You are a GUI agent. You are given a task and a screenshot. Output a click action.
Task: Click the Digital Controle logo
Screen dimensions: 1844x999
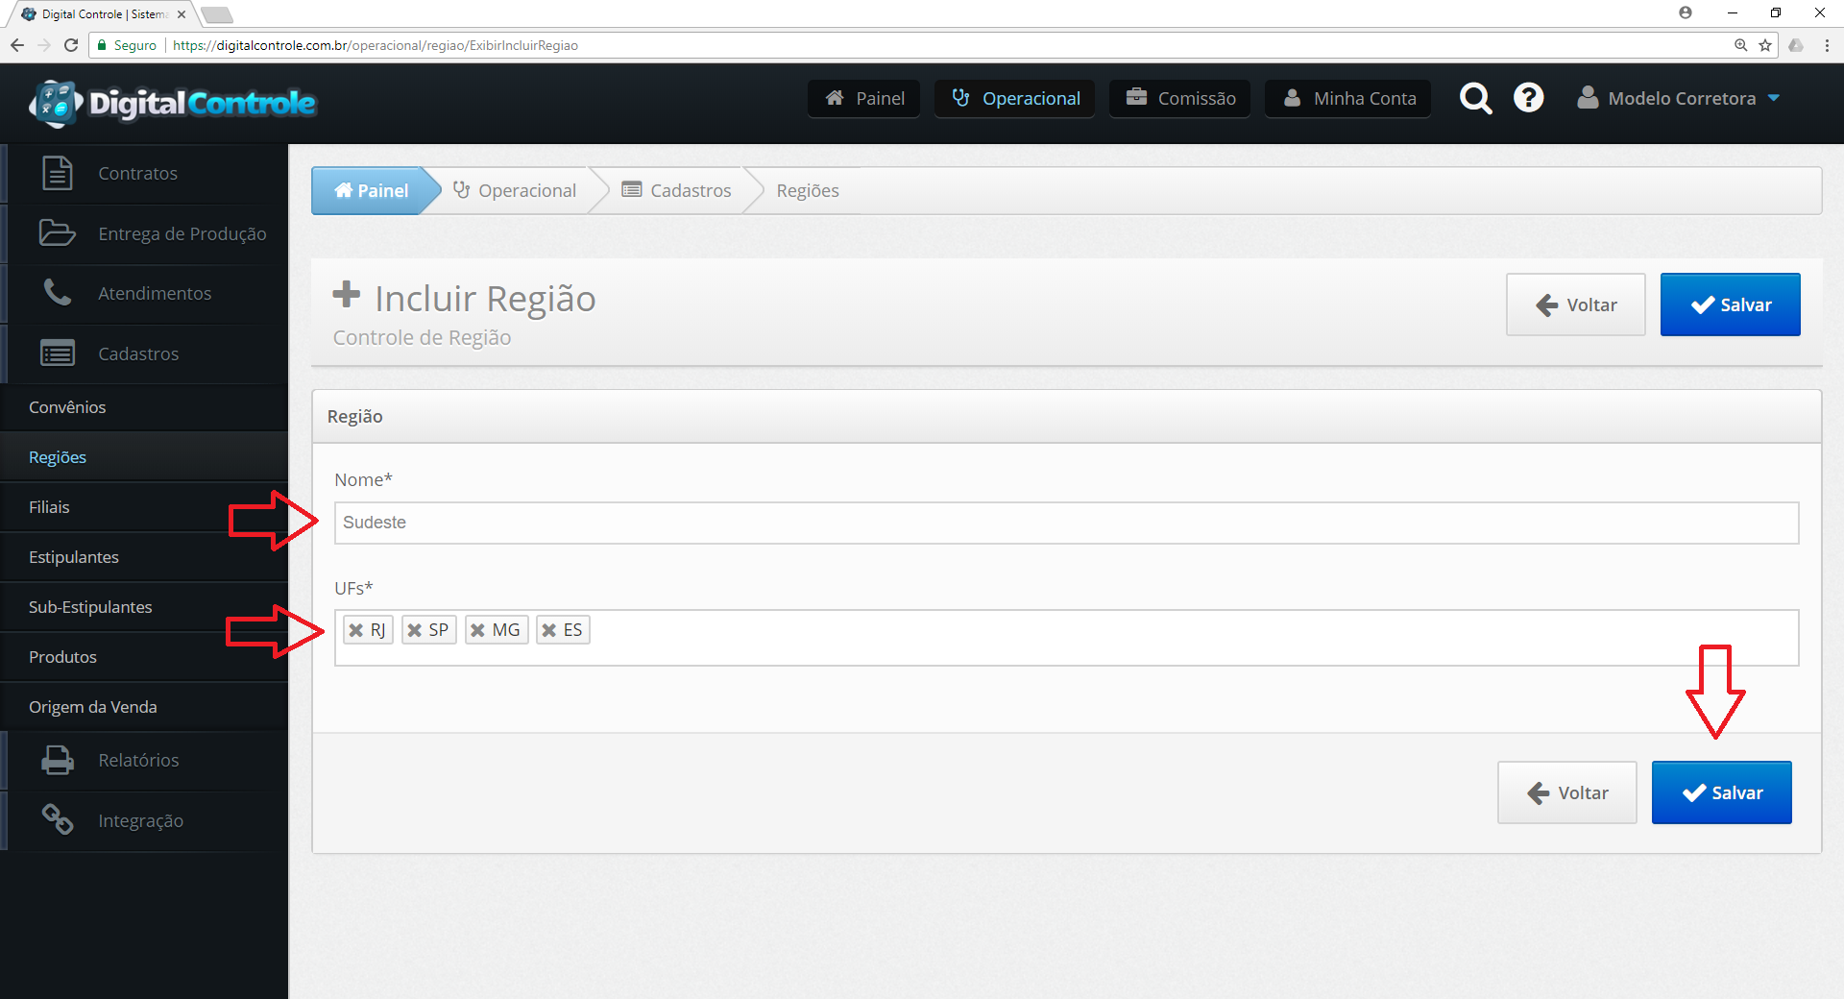coord(173,103)
